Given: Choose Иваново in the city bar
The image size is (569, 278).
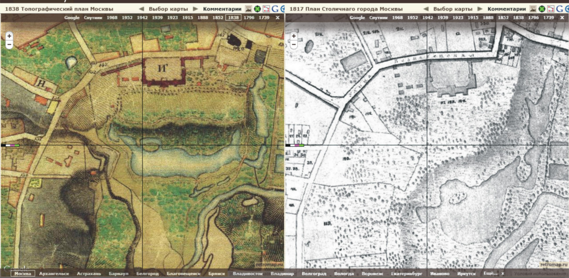Looking at the screenshot, I should click(440, 273).
